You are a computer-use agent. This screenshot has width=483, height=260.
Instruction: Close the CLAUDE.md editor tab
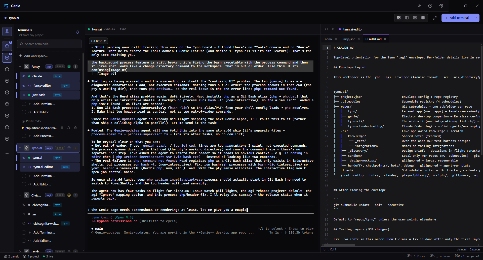point(385,39)
